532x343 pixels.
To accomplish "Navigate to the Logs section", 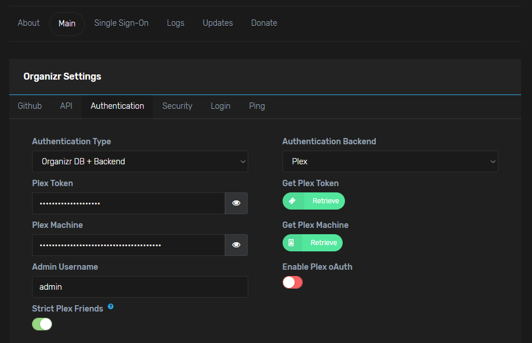I will 176,23.
